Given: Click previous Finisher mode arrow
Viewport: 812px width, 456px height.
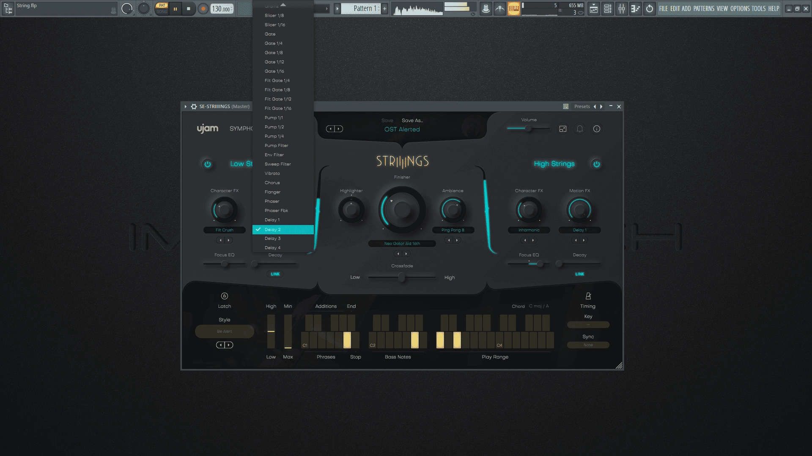Looking at the screenshot, I should (x=398, y=254).
